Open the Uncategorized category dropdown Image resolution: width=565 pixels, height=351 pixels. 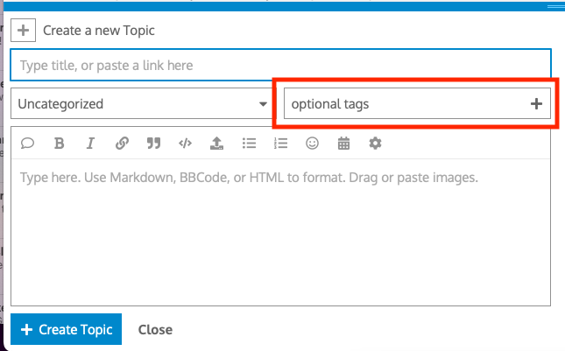143,104
